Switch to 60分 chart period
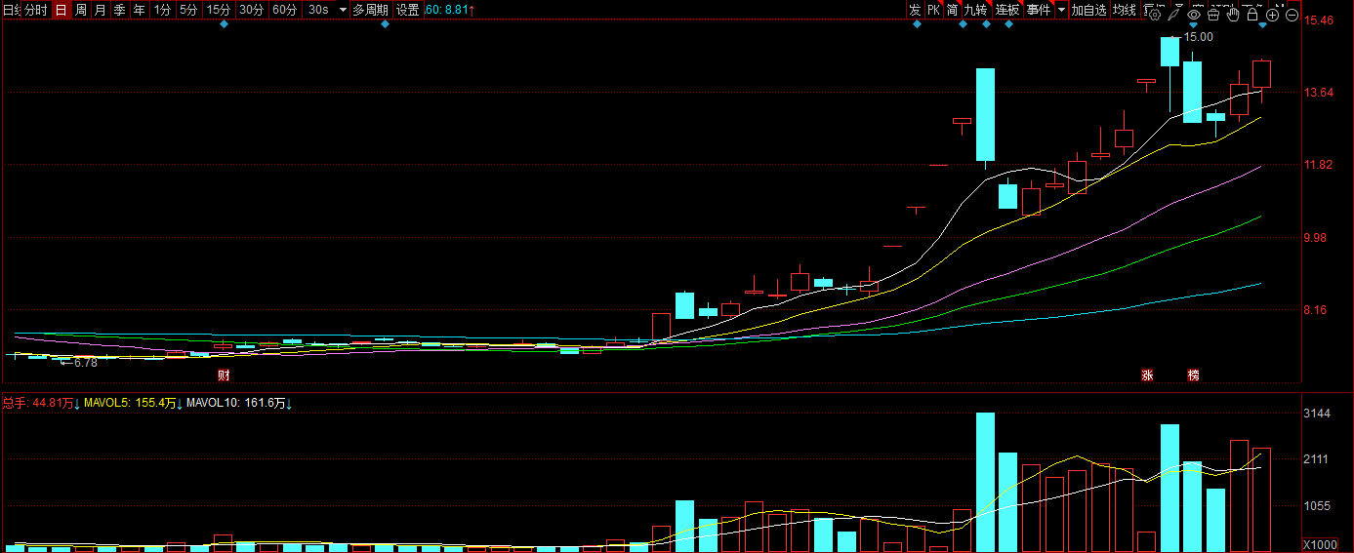The image size is (1354, 553). pos(284,10)
